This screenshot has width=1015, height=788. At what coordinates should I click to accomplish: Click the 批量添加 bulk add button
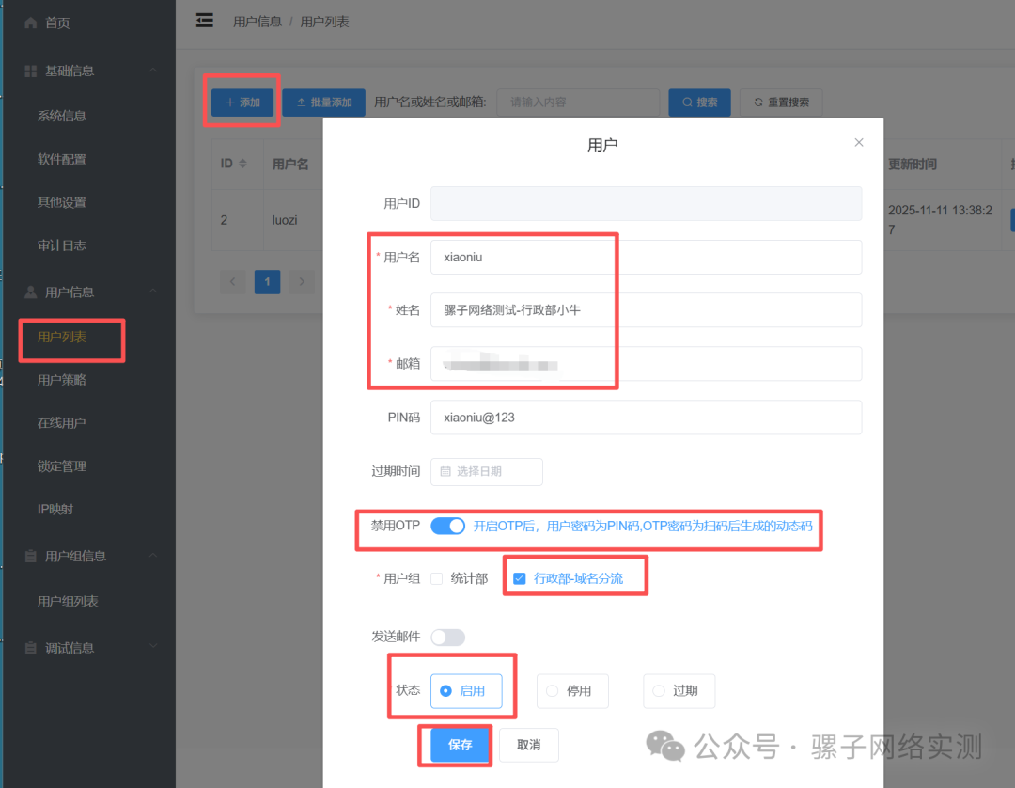324,102
